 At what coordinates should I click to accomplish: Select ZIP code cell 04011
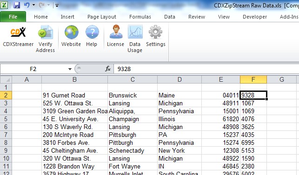[221, 95]
